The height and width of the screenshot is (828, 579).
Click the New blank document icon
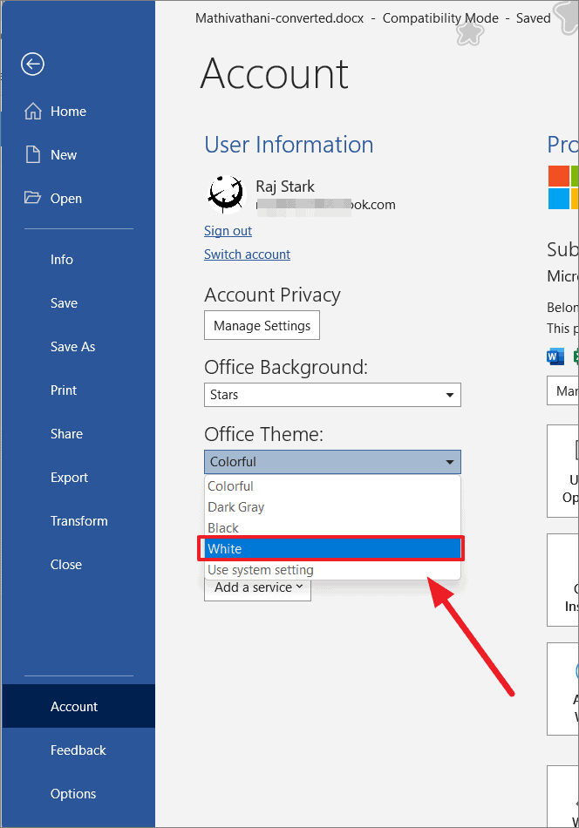tap(33, 154)
